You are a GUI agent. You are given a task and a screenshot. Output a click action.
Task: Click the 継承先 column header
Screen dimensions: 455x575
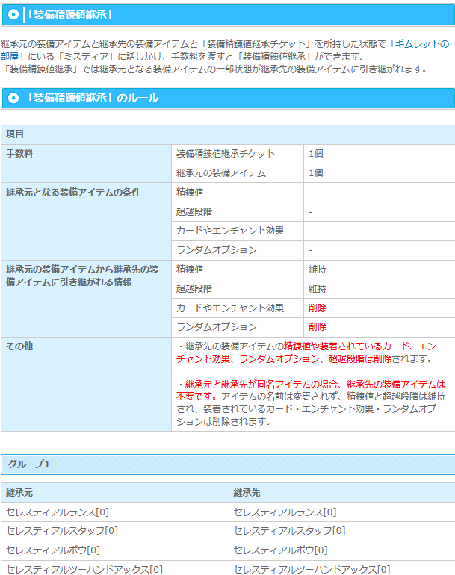click(x=247, y=493)
